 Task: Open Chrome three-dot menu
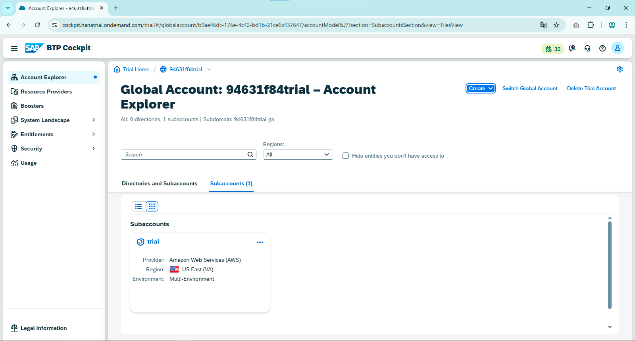click(x=626, y=25)
